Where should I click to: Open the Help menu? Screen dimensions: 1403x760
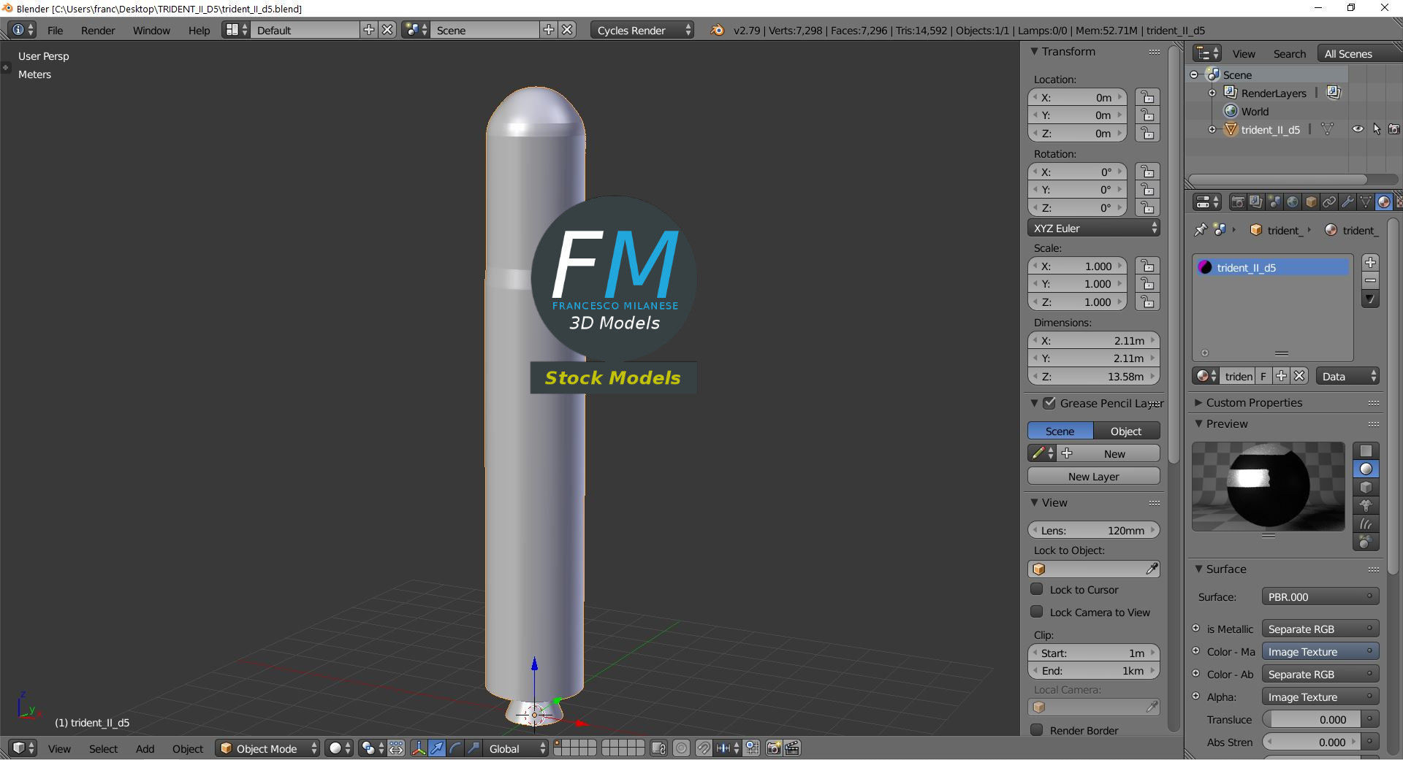pyautogui.click(x=199, y=30)
